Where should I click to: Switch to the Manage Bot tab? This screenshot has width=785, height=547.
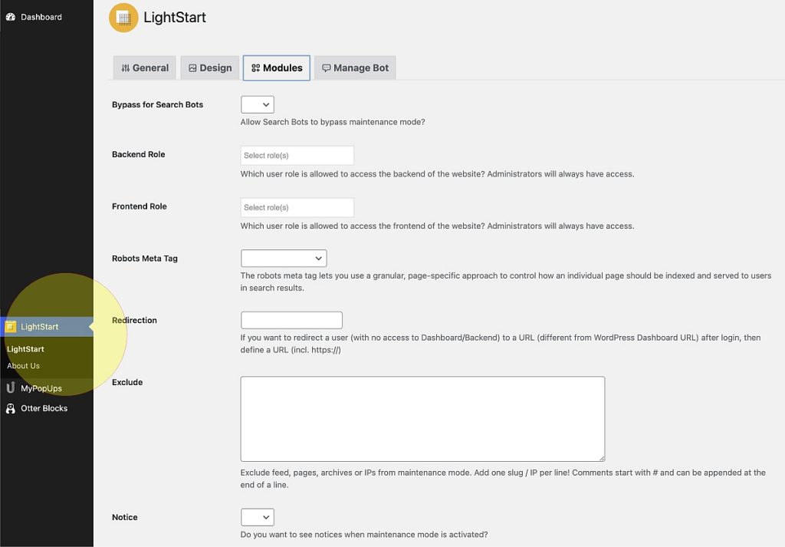(355, 68)
